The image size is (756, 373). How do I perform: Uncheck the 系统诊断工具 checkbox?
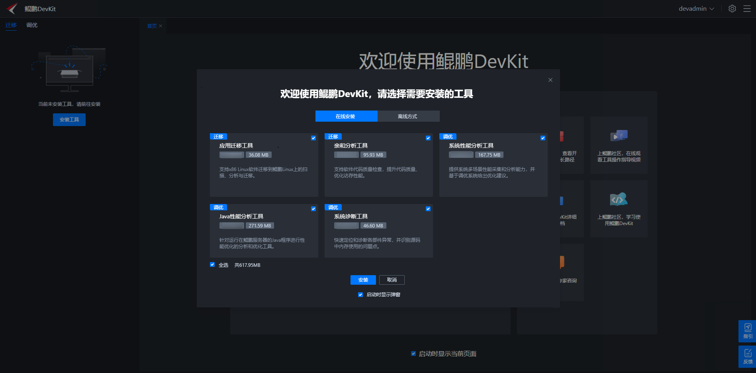[x=428, y=209]
